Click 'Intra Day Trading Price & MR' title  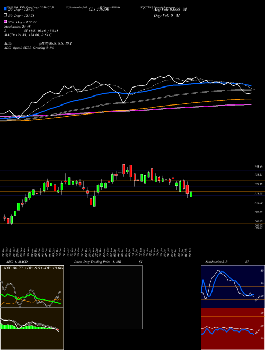(98, 262)
